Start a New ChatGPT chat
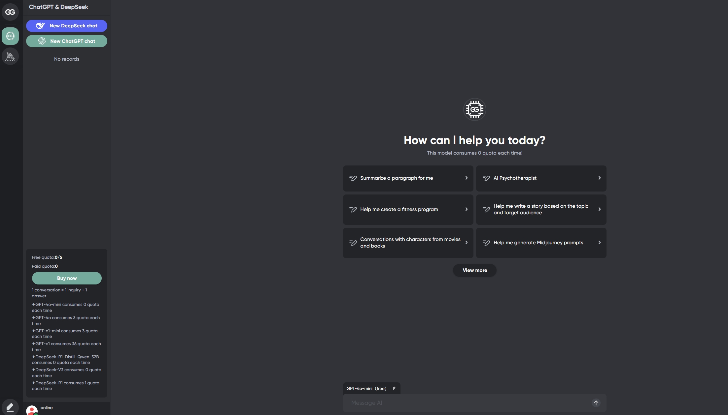This screenshot has width=728, height=415. pyautogui.click(x=67, y=41)
